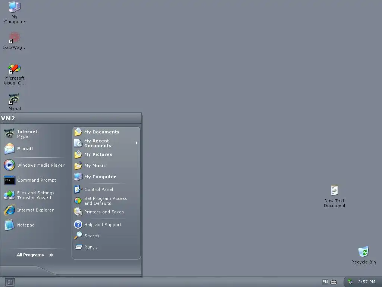Screen dimensions: 382x287
Task: Click the My Recent Documents icon
Action: click(x=78, y=143)
